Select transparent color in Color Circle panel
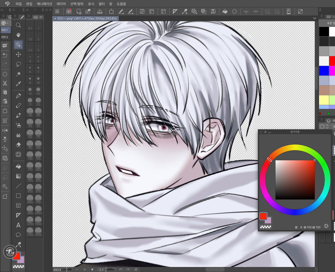This screenshot has width=335, height=272. (265, 227)
